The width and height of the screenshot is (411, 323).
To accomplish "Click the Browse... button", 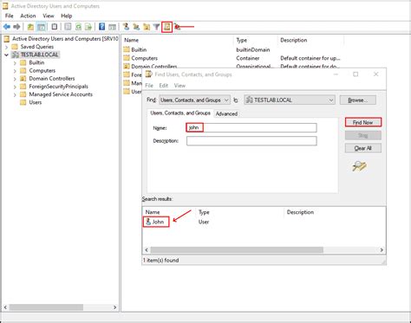I will coord(358,100).
